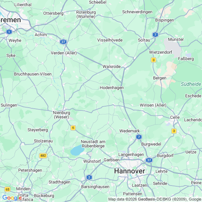Click the yellow 3 marker south of Celle

click(x=174, y=131)
